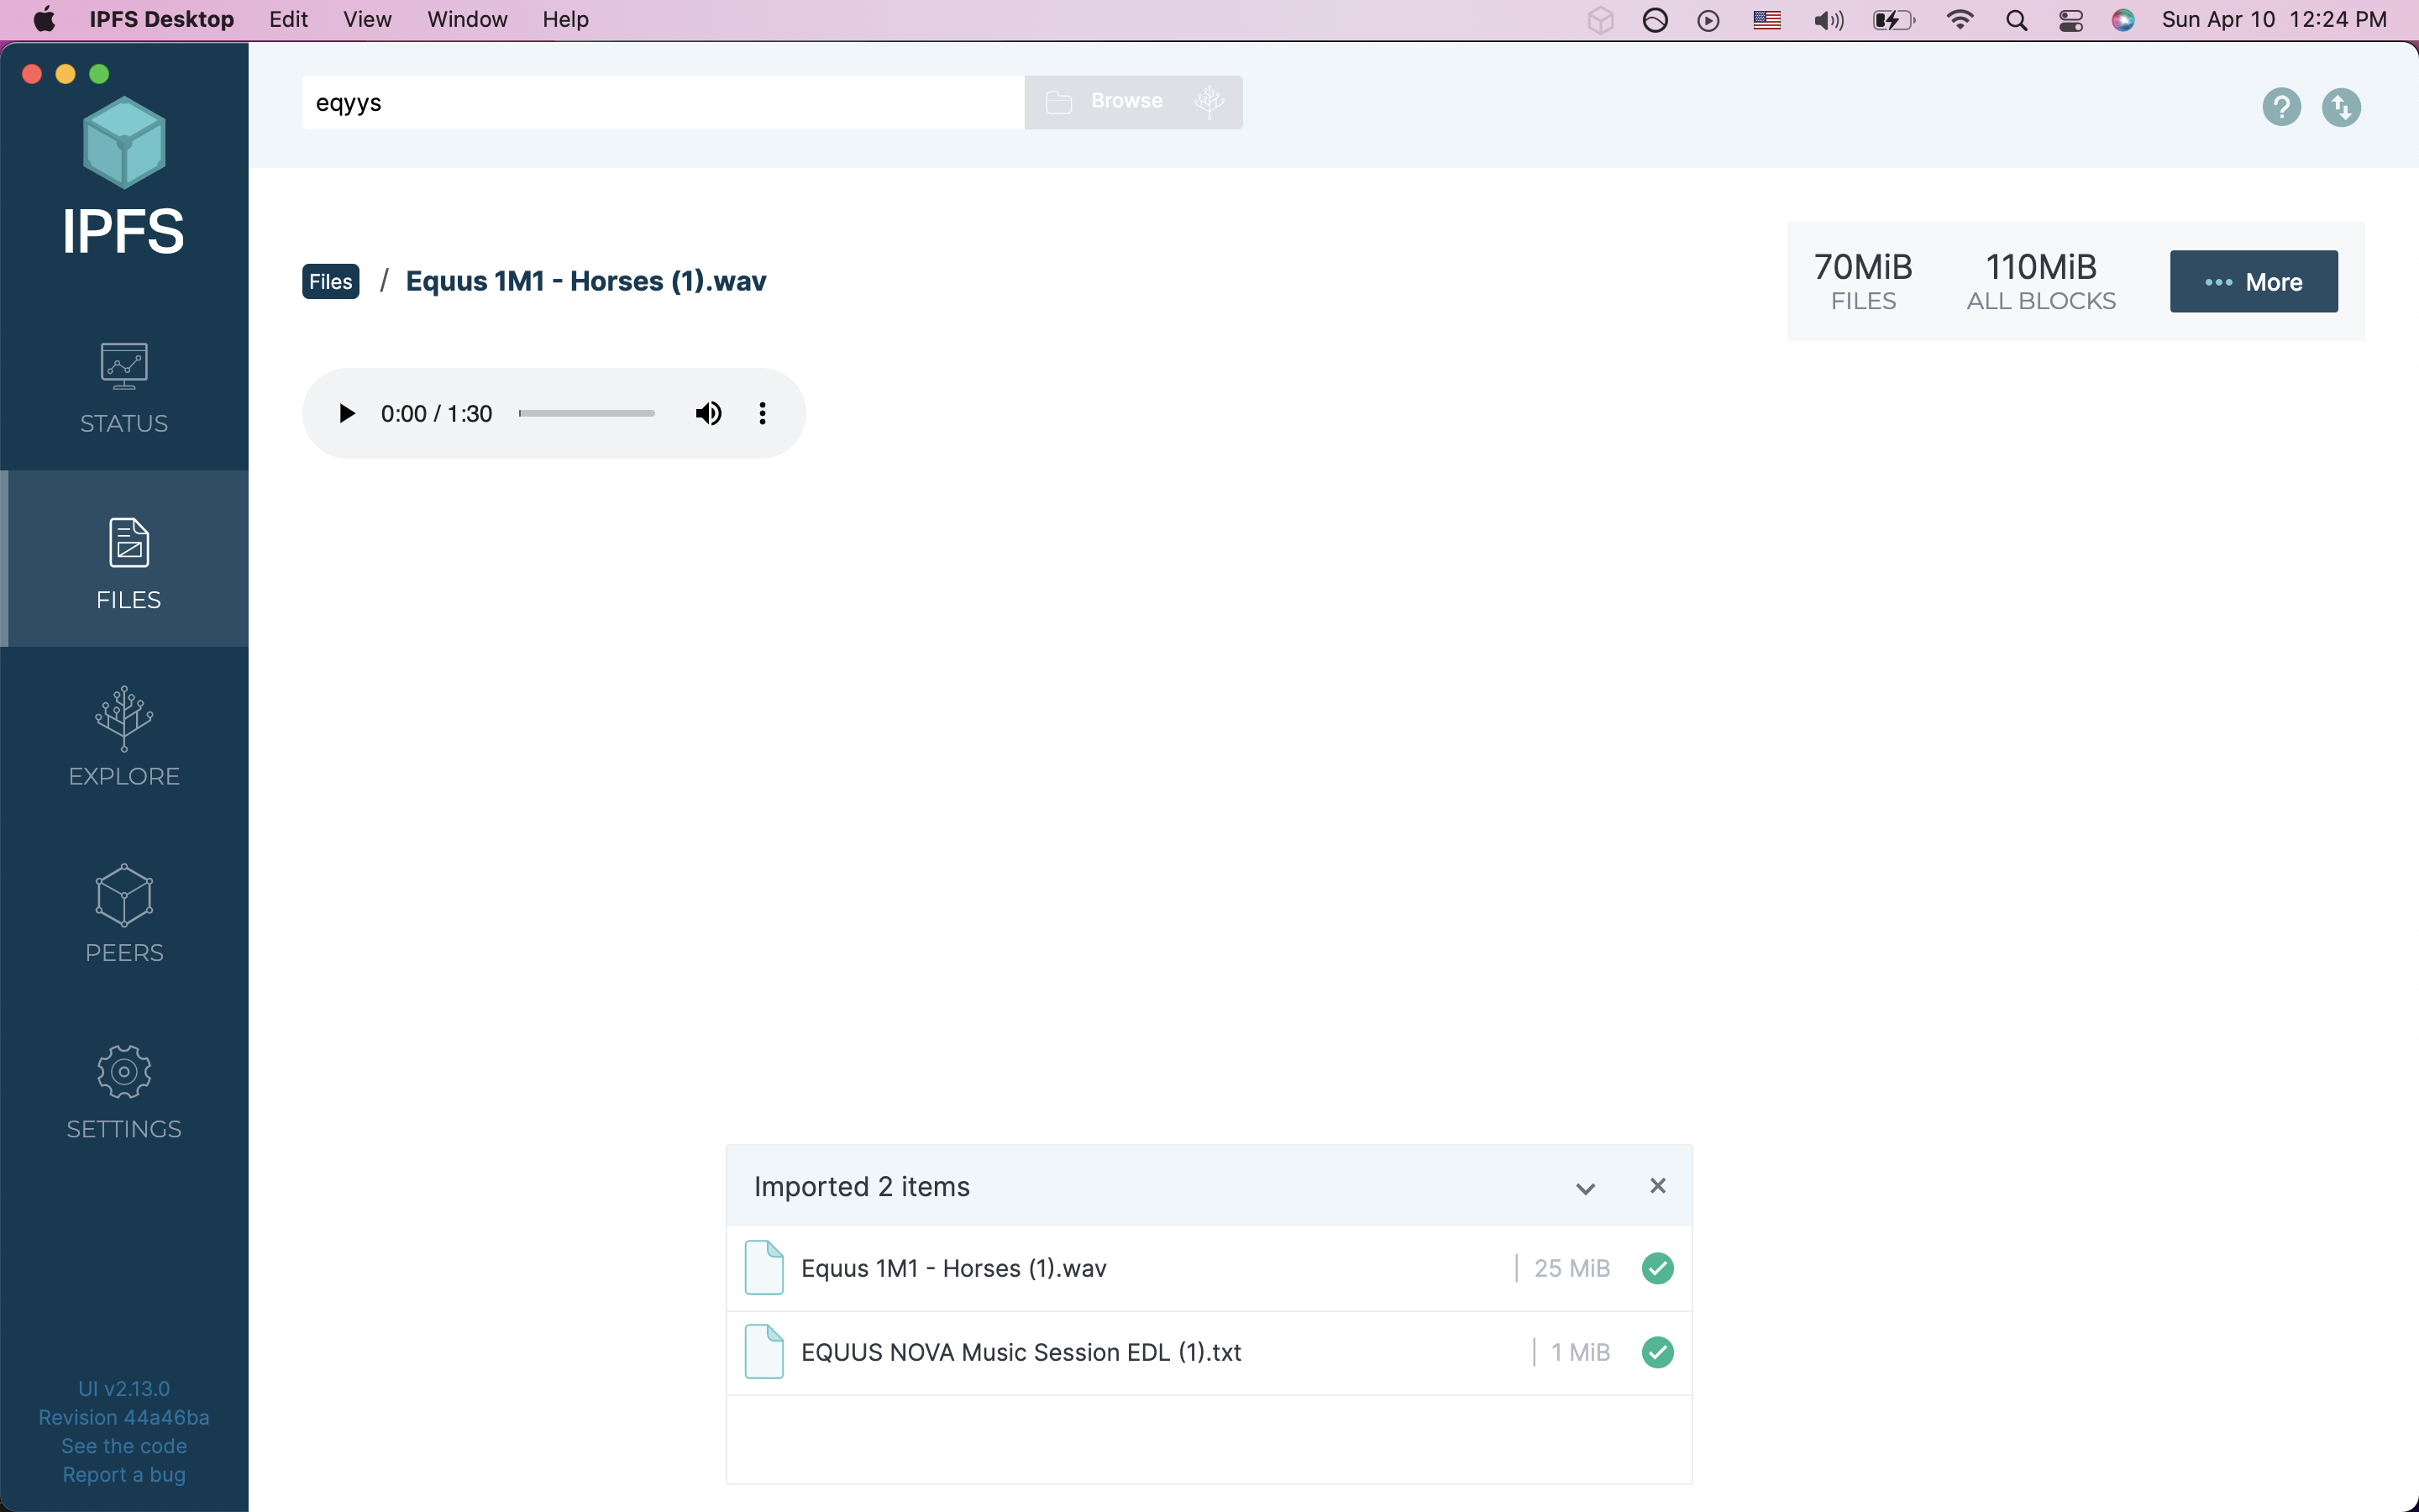Click the help question mark icon
The height and width of the screenshot is (1512, 2419).
[2281, 107]
